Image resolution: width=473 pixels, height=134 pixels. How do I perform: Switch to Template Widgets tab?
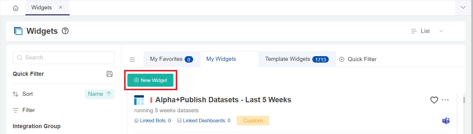pos(297,59)
